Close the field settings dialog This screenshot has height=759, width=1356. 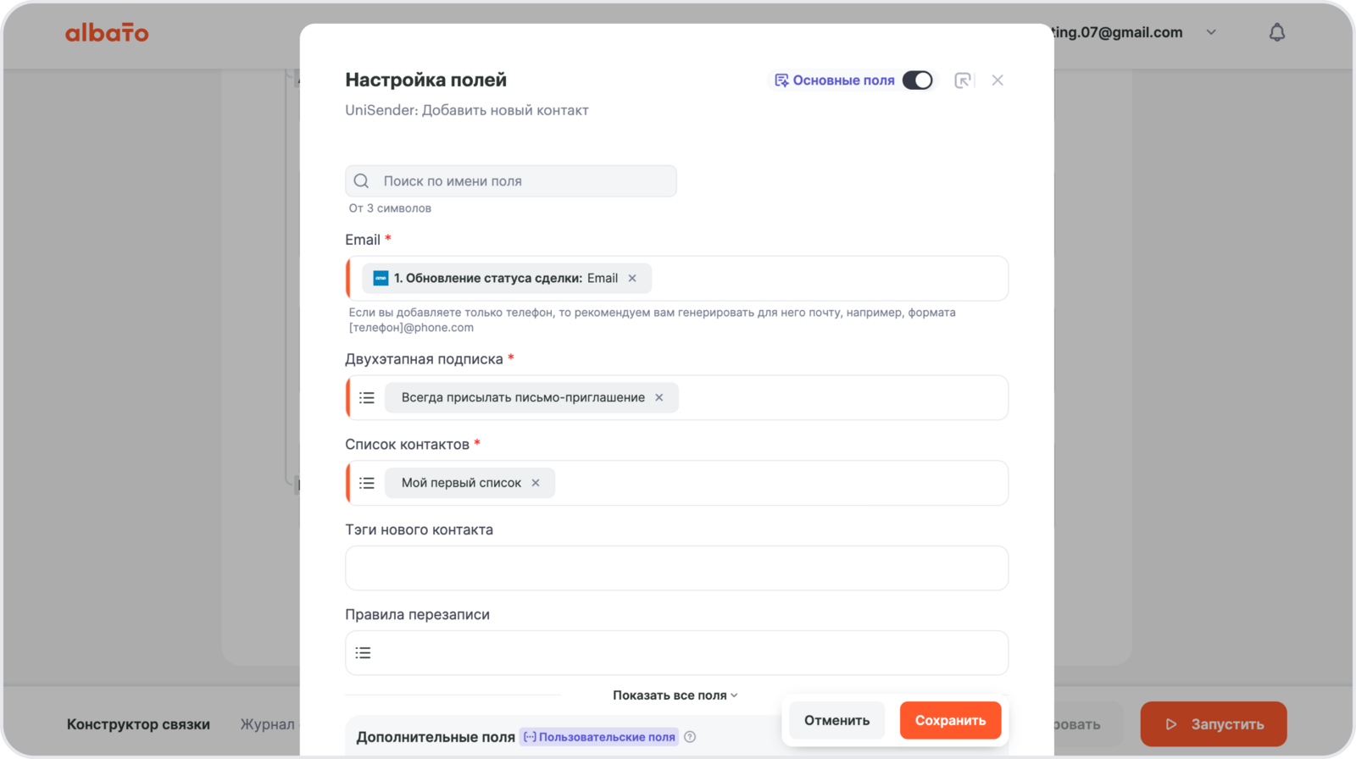(x=998, y=80)
